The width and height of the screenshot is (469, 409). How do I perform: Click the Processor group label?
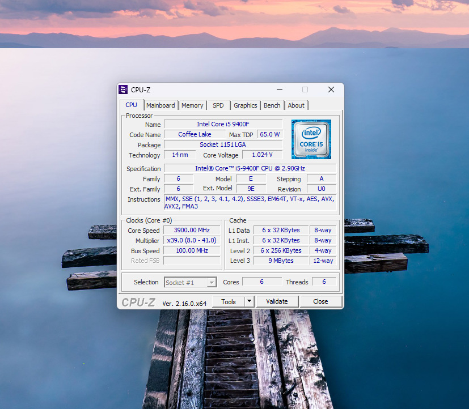[139, 116]
